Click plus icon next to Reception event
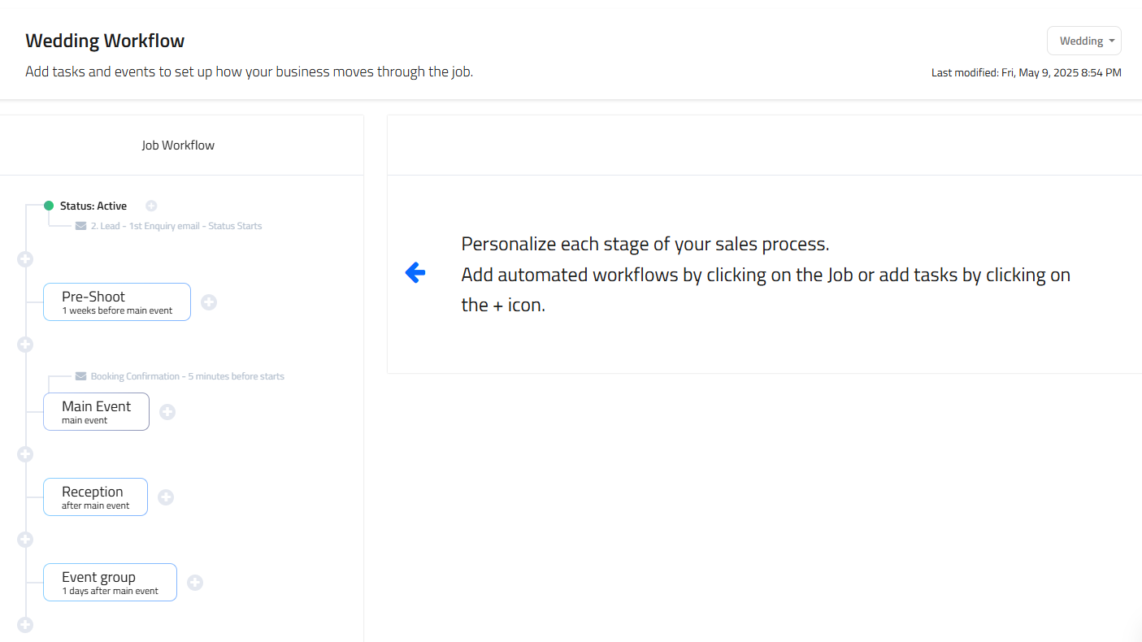Image resolution: width=1142 pixels, height=642 pixels. click(166, 497)
